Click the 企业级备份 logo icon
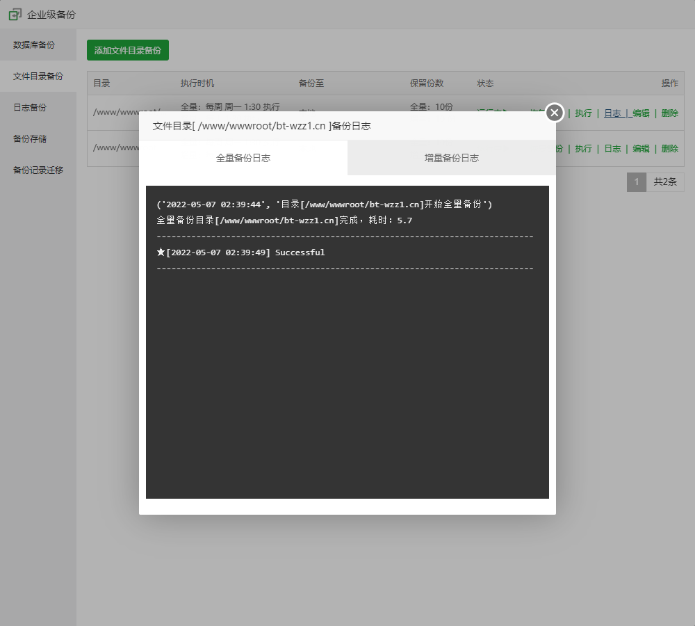This screenshot has width=695, height=626. click(15, 14)
